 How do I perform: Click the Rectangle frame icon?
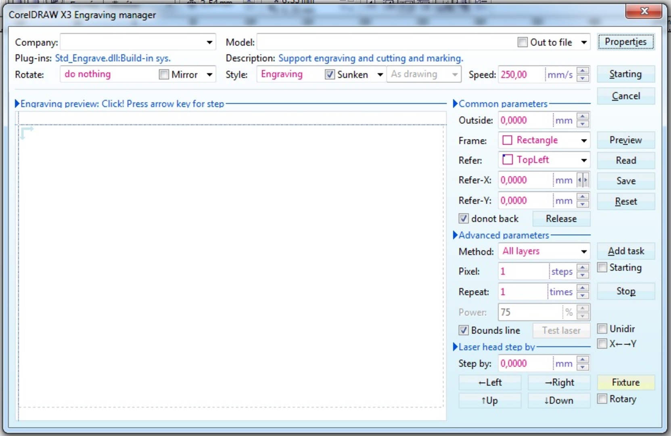pos(507,140)
